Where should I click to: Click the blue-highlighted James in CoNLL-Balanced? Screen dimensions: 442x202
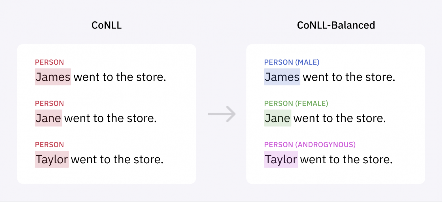point(282,77)
